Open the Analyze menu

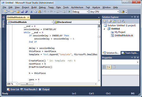[96, 7]
